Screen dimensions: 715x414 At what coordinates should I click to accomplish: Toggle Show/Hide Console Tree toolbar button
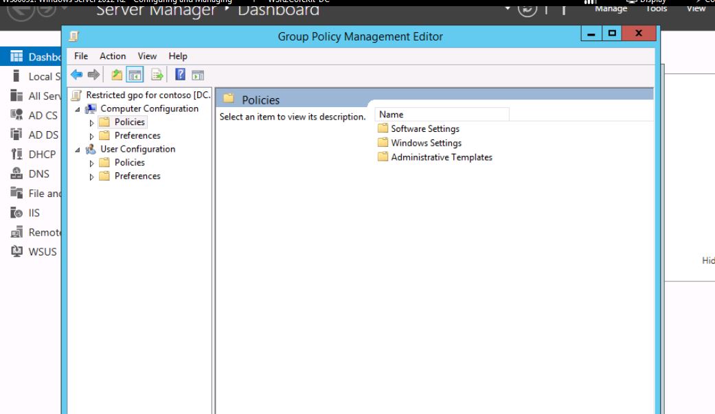(x=135, y=75)
